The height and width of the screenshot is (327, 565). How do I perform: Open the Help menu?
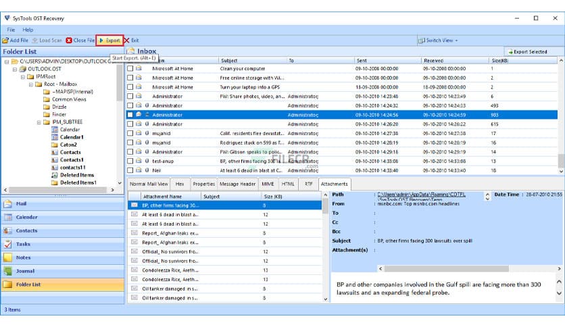(x=28, y=30)
